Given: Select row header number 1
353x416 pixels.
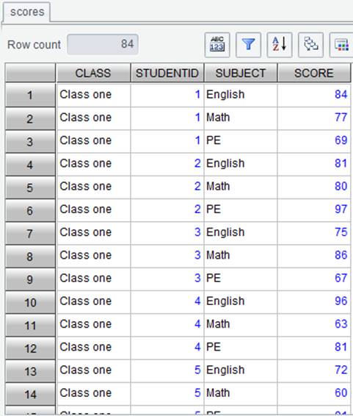Looking at the screenshot, I should [30, 95].
